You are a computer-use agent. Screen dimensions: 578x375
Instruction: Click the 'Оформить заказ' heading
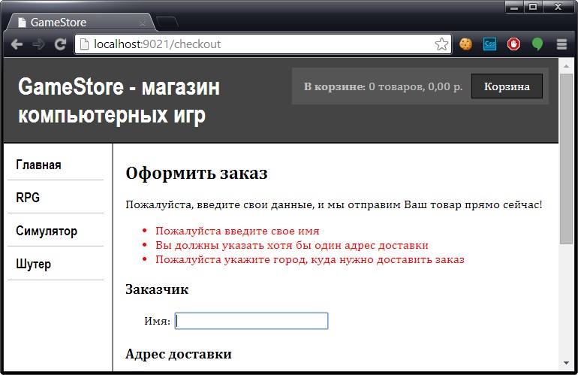(x=197, y=173)
